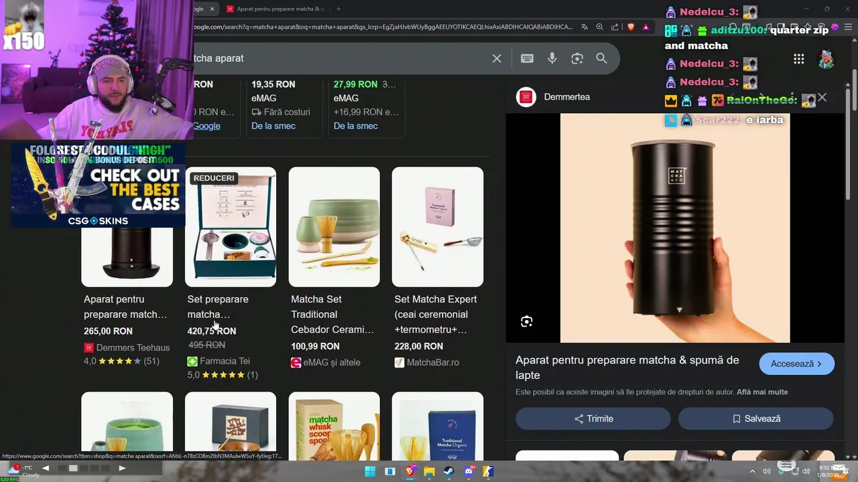This screenshot has height=482, width=858.
Task: Open the De la smec link under 19,35 RON
Action: click(273, 126)
